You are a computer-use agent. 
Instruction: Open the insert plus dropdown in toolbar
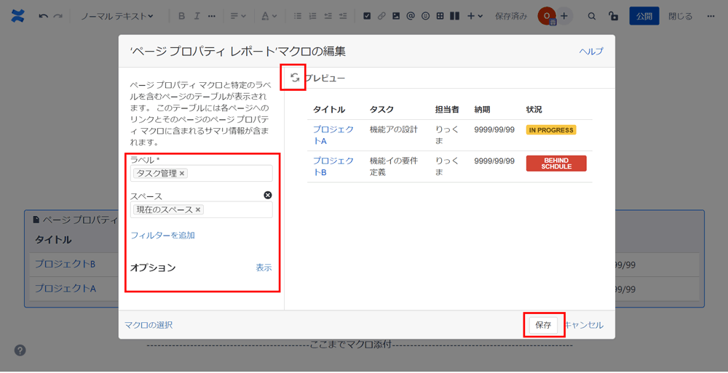475,16
